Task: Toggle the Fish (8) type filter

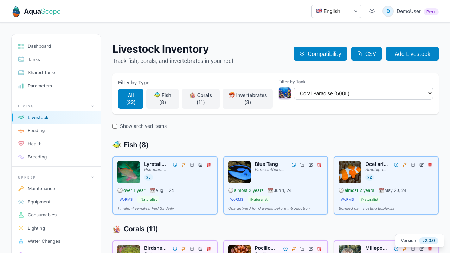Action: [x=162, y=99]
